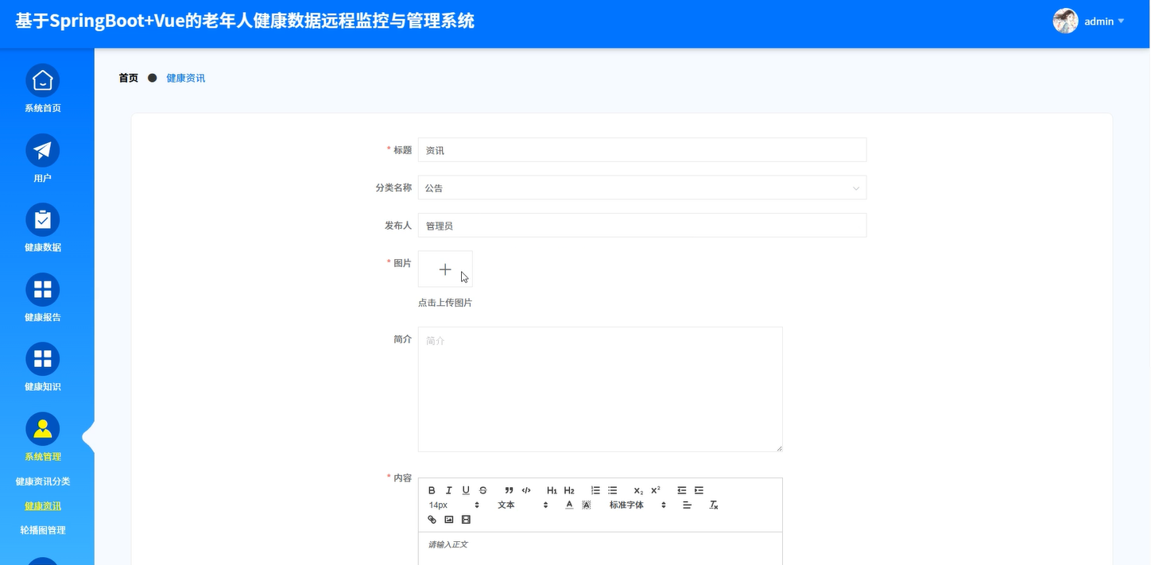Toggle bold formatting in the content editor
This screenshot has height=565, width=1151.
432,490
